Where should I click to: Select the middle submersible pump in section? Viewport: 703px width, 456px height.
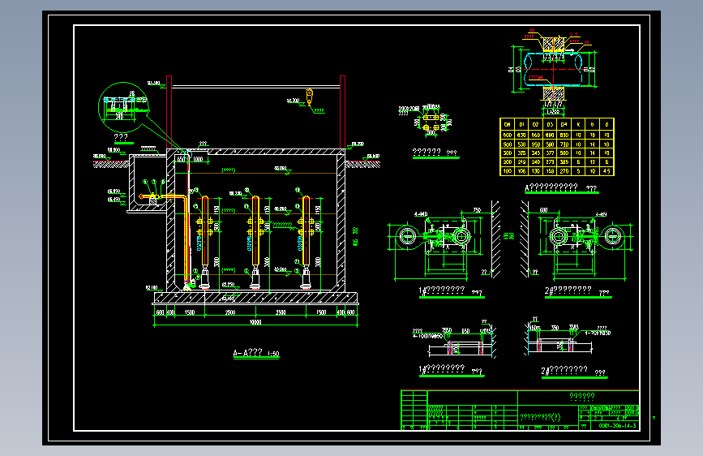click(x=255, y=277)
